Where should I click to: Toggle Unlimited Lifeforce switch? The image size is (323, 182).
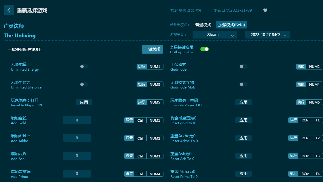[x=84, y=84]
